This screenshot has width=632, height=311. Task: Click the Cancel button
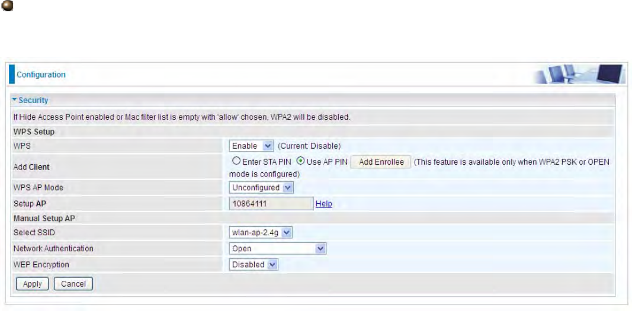pos(73,284)
